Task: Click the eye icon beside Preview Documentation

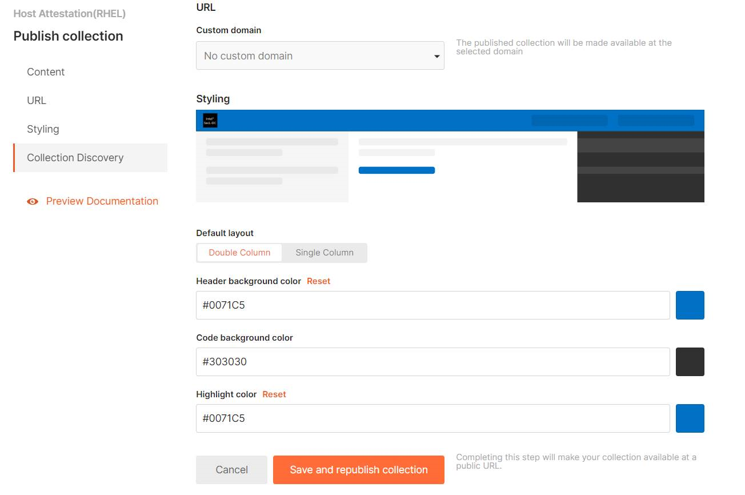Action: click(33, 201)
